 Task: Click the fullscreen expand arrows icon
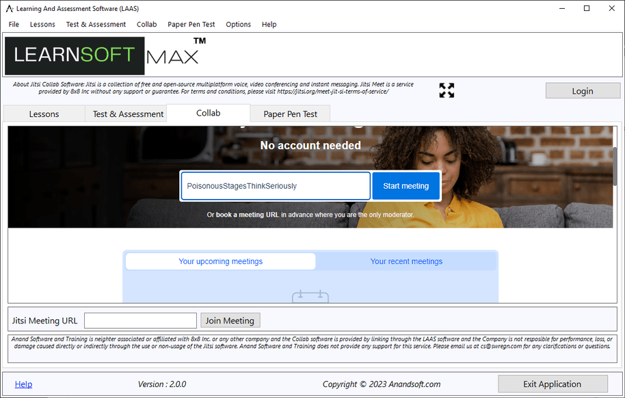click(447, 90)
